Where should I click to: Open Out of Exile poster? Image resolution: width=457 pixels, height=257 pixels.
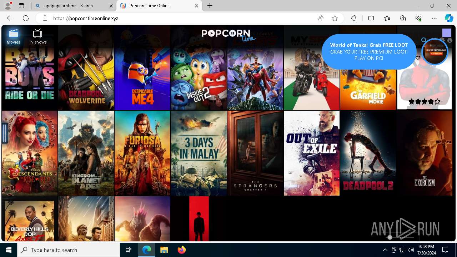click(x=312, y=153)
